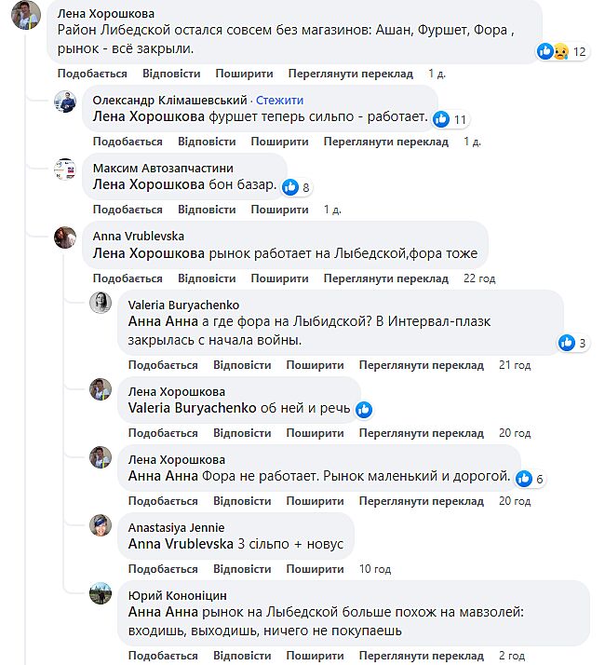Open Anna Vrublevska's profile avatar
Image resolution: width=605 pixels, height=665 pixels.
[64, 237]
